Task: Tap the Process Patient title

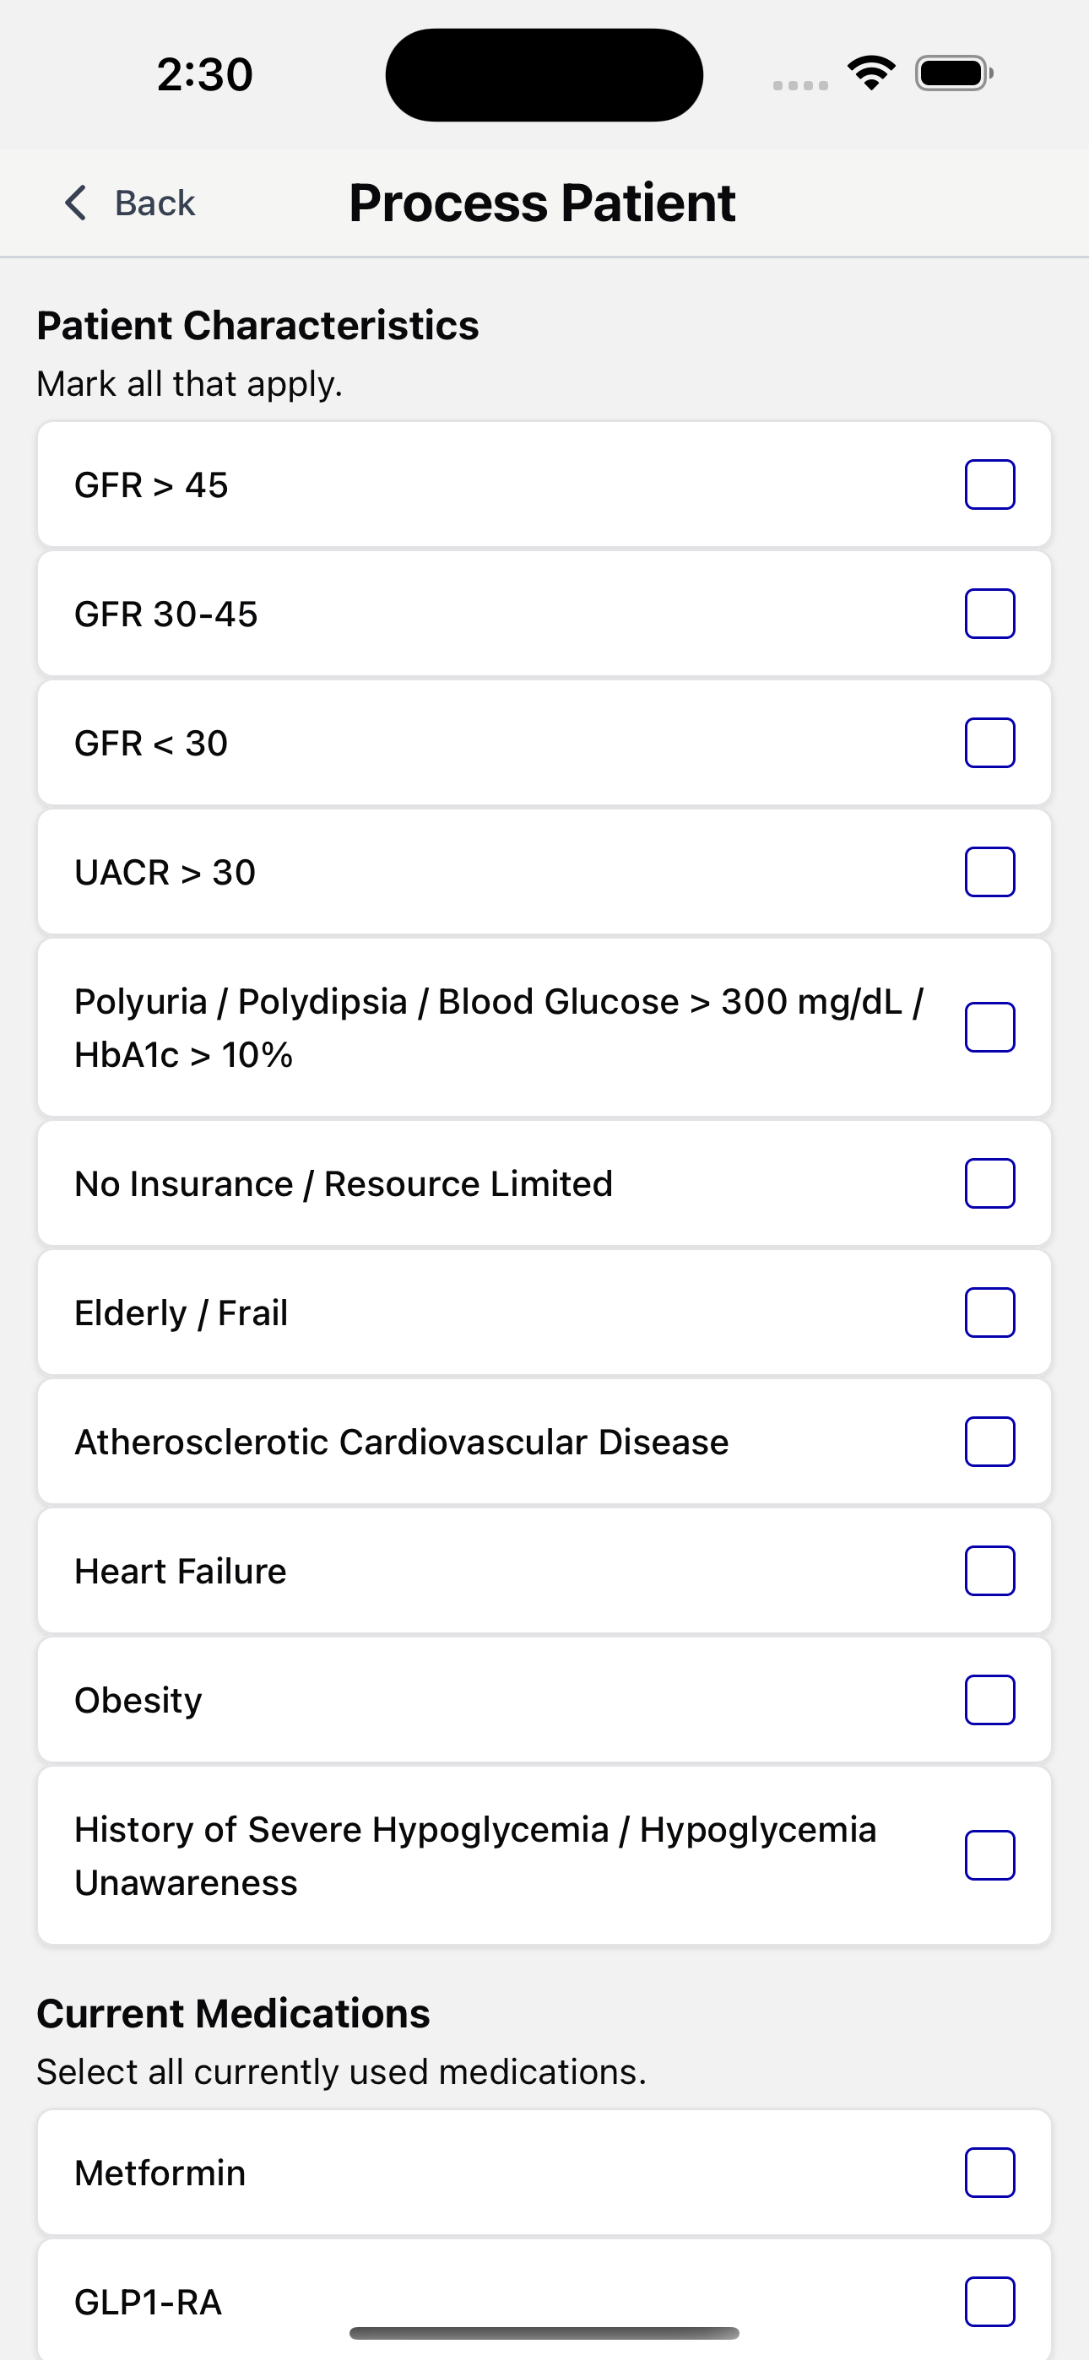Action: 543,203
